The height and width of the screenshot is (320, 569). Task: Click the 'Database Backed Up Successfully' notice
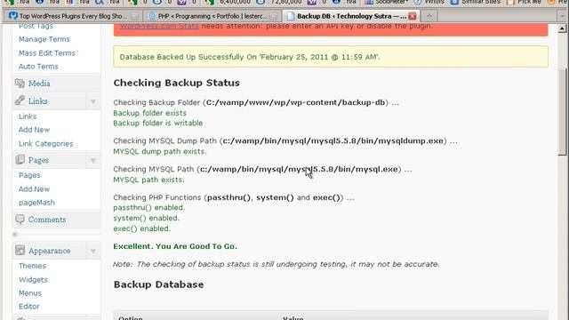(330, 57)
